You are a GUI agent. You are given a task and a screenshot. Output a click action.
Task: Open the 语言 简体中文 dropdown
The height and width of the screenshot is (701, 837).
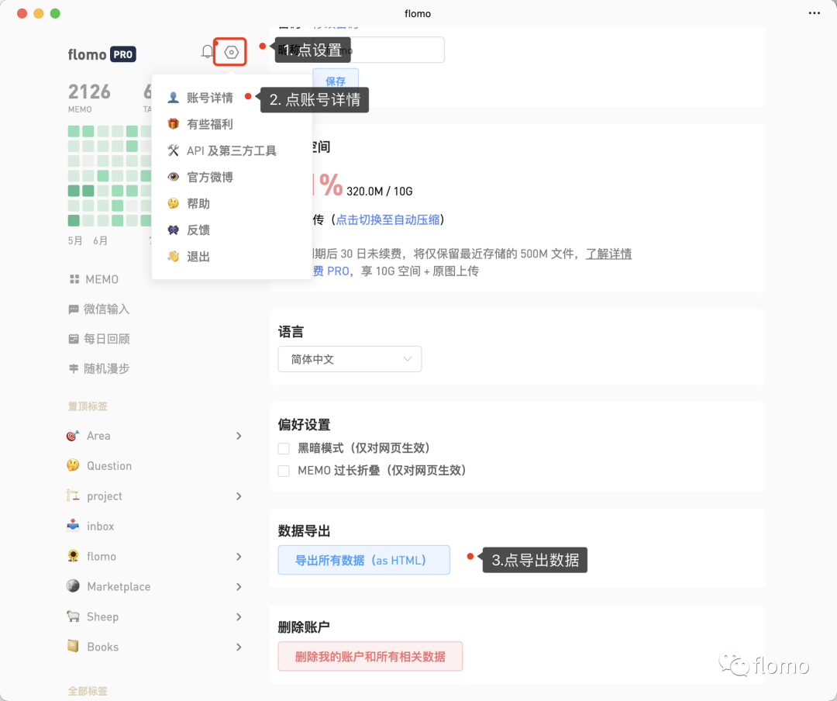click(350, 359)
